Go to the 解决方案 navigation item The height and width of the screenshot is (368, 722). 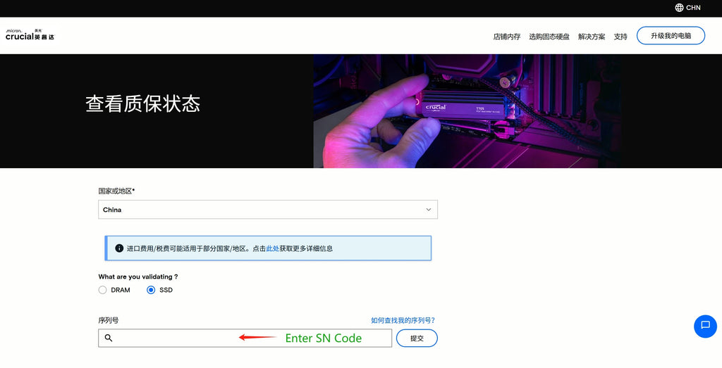tap(592, 37)
